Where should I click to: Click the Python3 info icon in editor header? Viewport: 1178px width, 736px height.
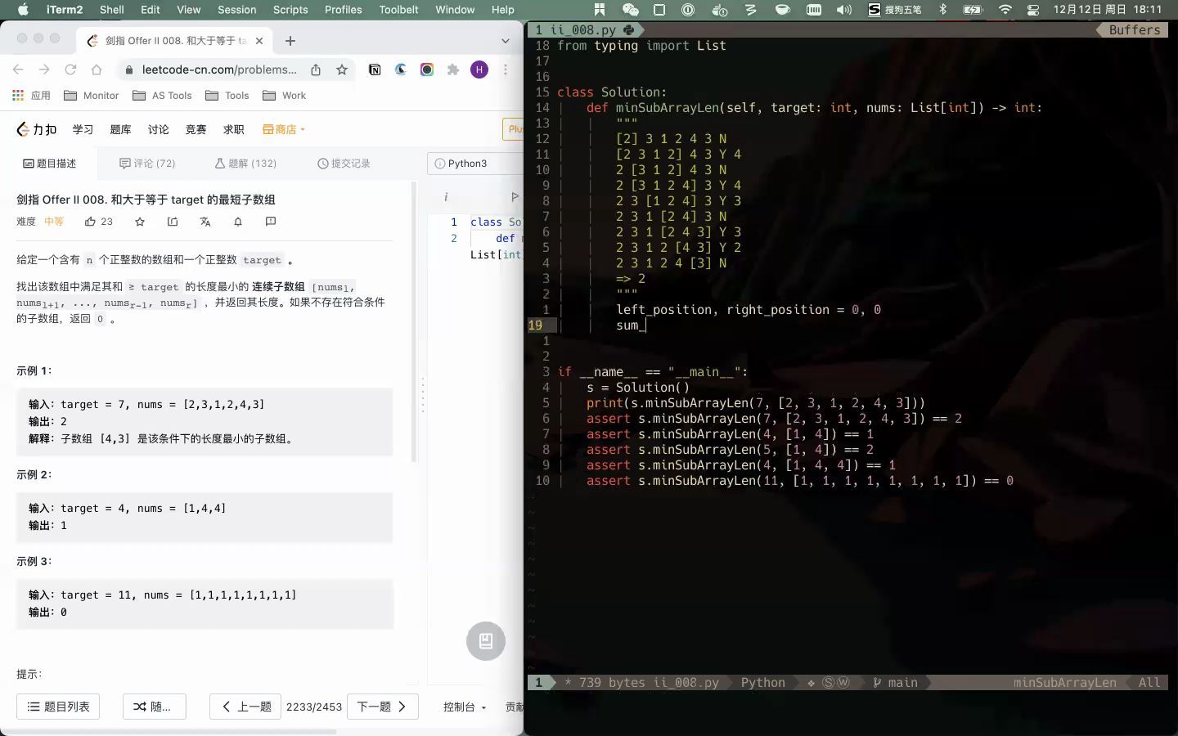tap(446, 196)
